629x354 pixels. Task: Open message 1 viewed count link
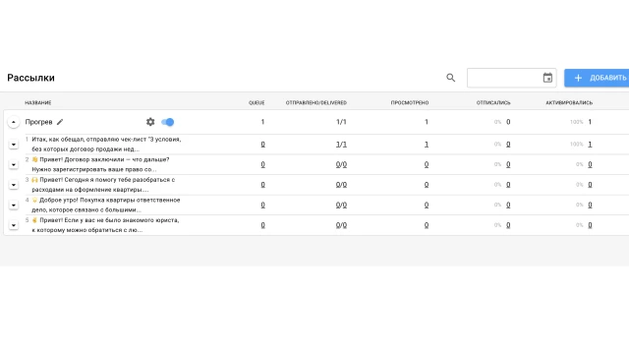pos(427,145)
